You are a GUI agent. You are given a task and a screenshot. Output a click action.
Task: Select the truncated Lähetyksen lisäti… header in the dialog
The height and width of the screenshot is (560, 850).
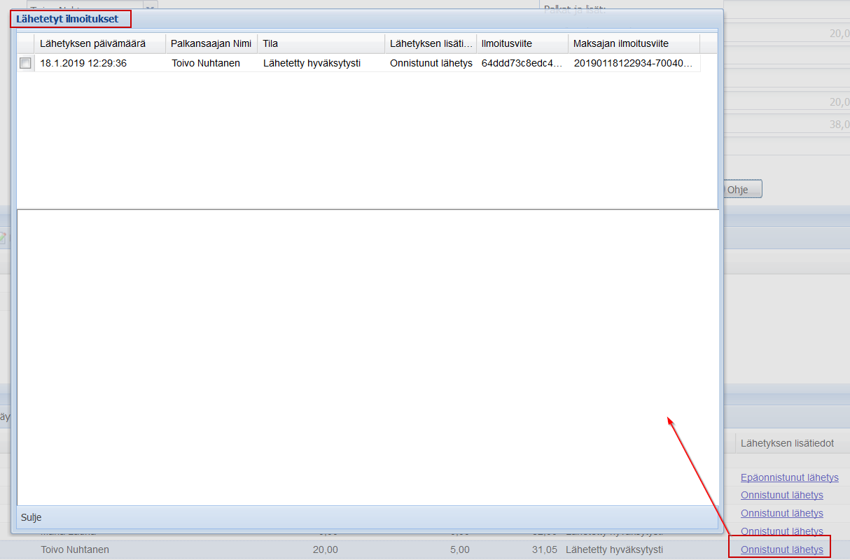point(431,43)
